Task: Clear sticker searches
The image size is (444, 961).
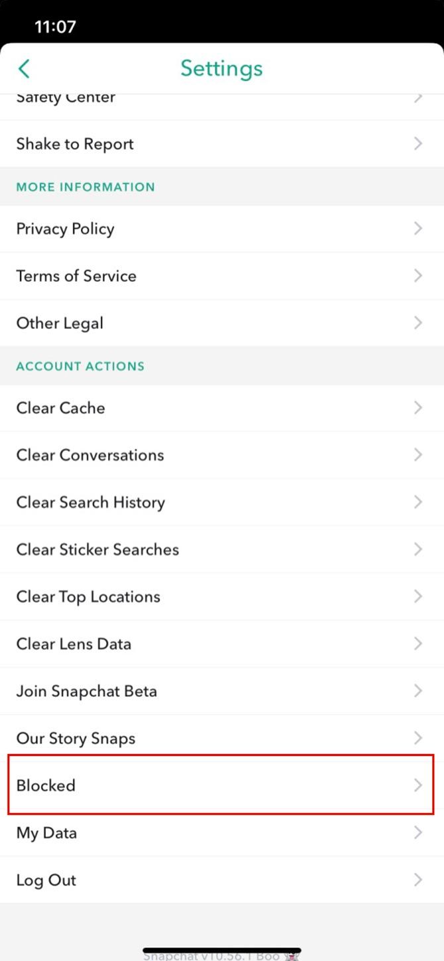Action: (x=222, y=549)
